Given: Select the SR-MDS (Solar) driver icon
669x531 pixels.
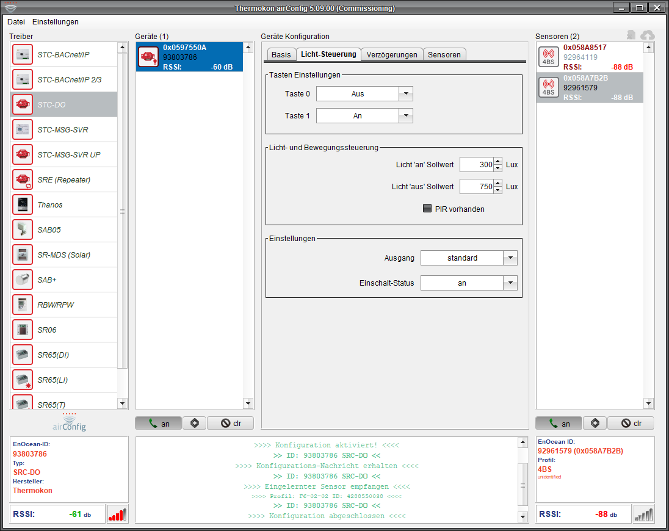Looking at the screenshot, I should [23, 255].
